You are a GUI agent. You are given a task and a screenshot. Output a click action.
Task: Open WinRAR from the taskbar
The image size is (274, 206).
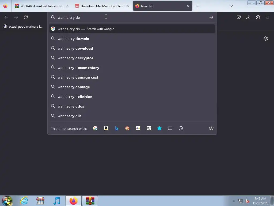[x=90, y=201]
